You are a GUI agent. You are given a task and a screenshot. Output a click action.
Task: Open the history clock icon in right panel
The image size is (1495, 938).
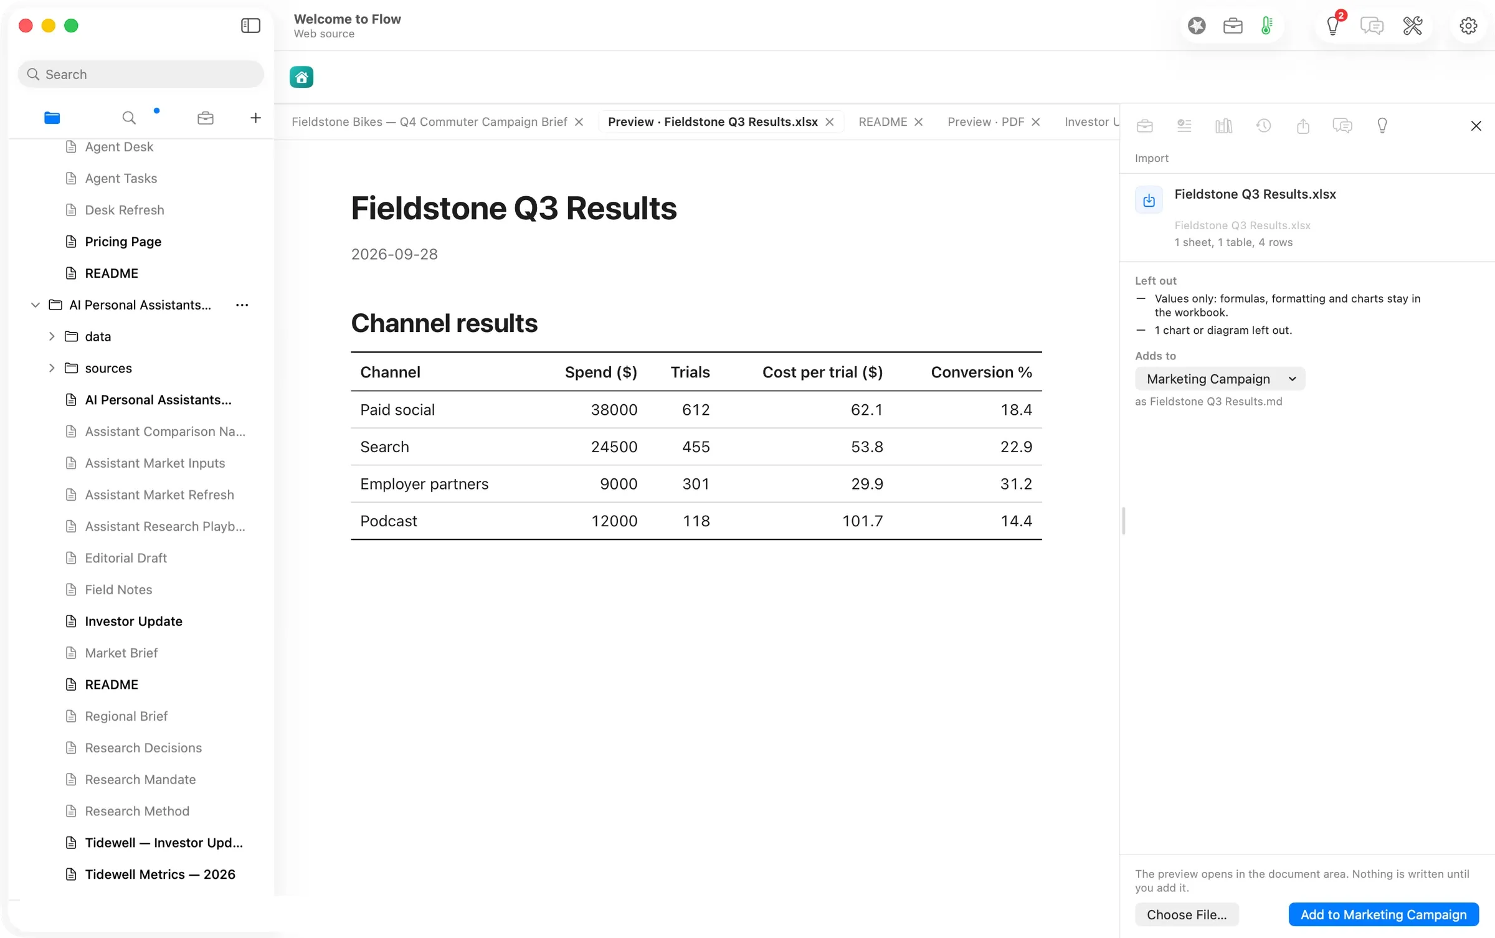point(1263,126)
